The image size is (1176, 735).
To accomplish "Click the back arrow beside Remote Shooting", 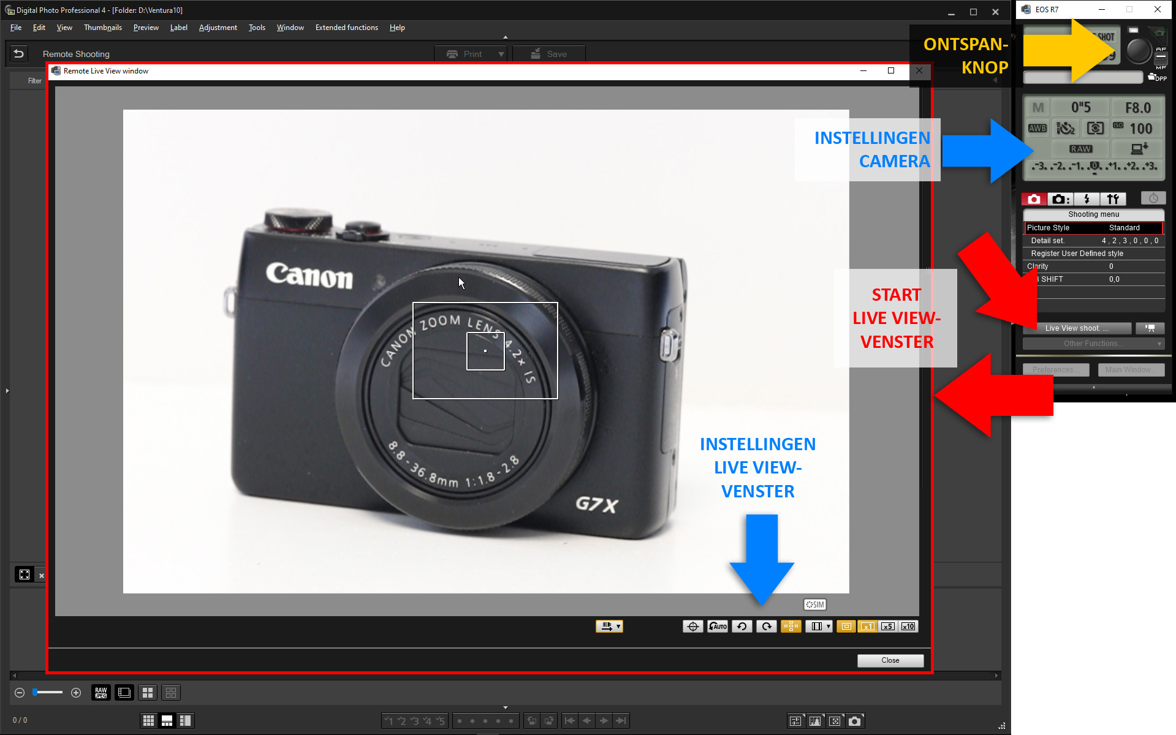I will 19,54.
